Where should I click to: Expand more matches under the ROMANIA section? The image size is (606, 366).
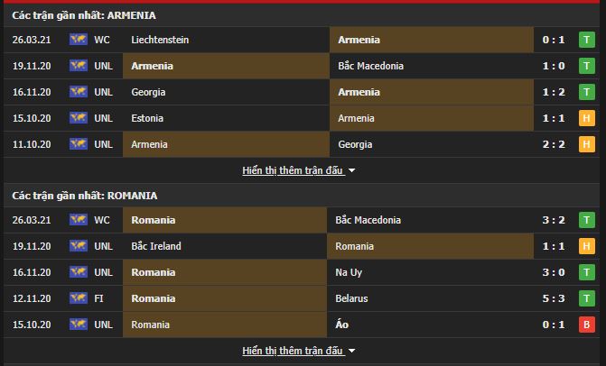[293, 351]
